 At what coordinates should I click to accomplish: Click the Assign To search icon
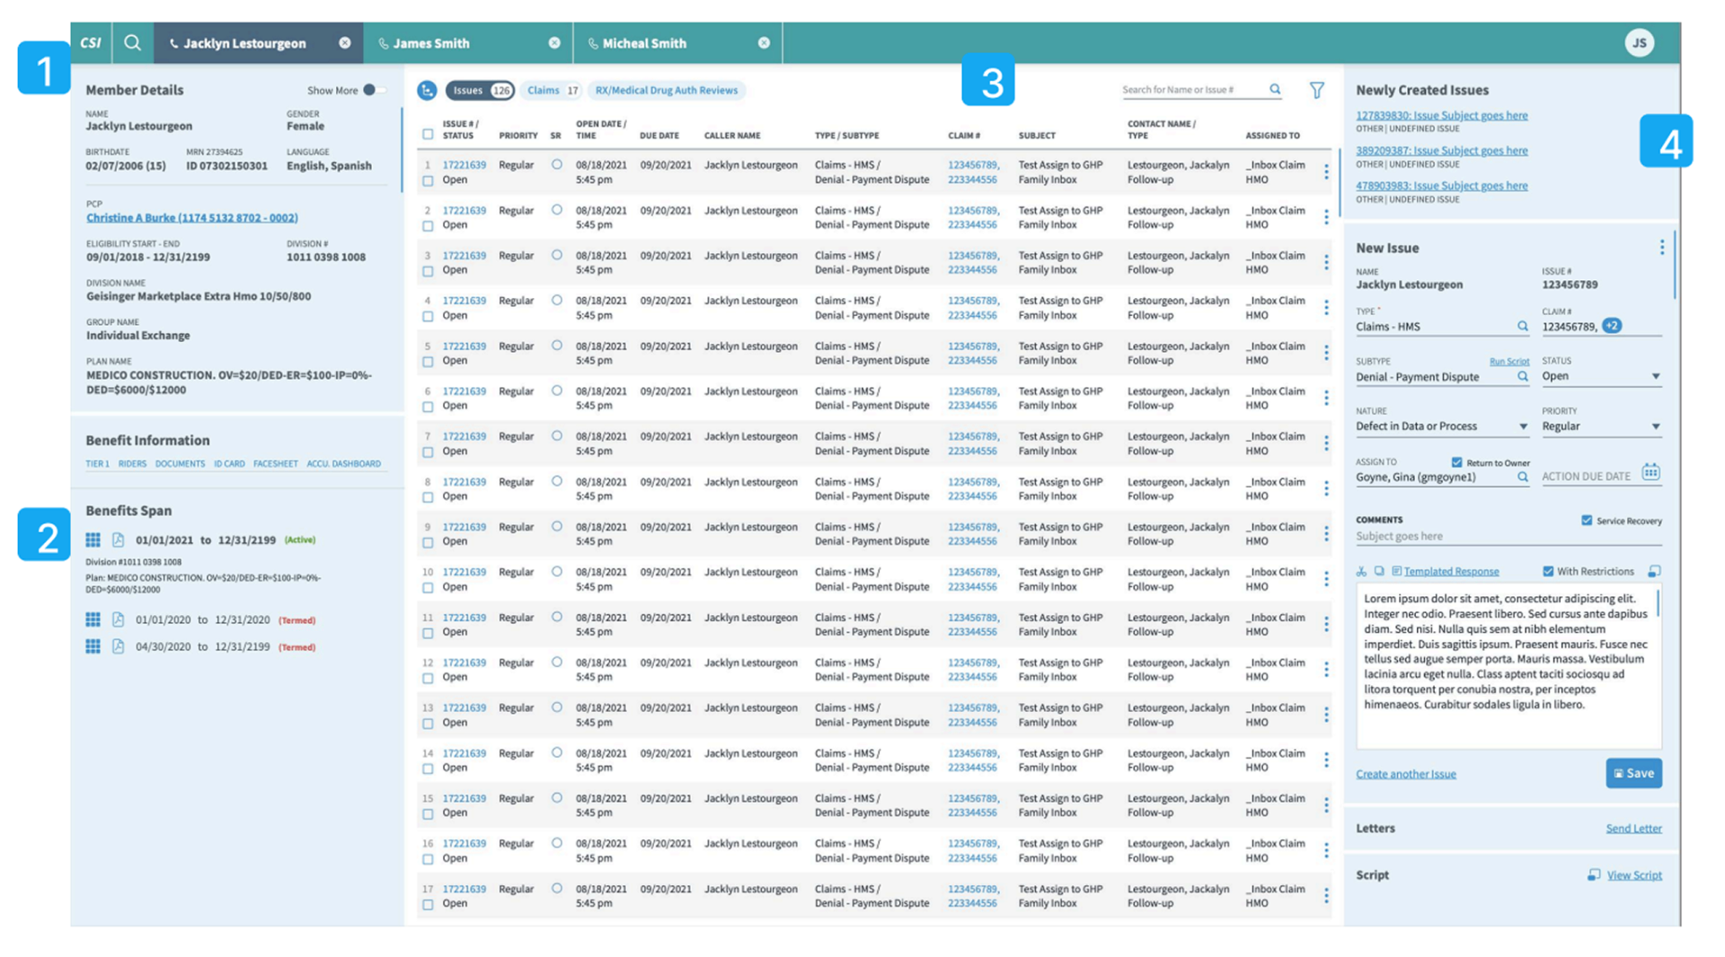[1523, 477]
